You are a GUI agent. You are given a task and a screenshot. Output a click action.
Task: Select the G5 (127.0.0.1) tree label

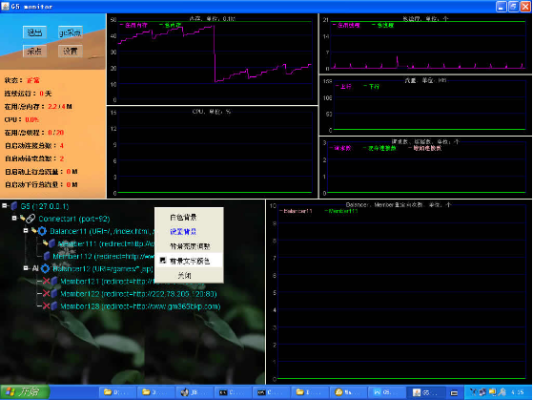[45, 206]
